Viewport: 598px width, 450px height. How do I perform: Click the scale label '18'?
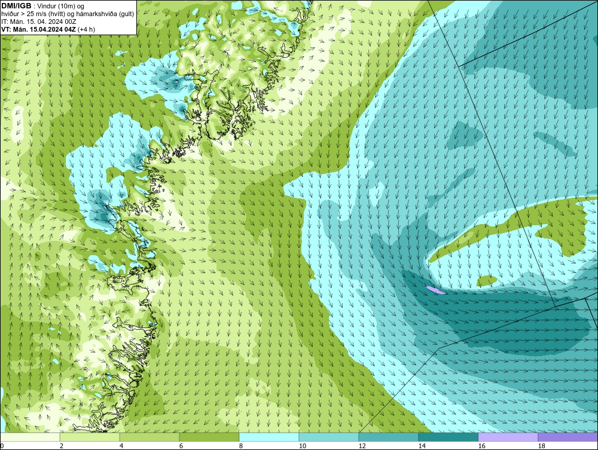click(x=541, y=446)
